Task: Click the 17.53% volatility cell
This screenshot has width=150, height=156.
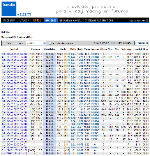Action: [49, 127]
